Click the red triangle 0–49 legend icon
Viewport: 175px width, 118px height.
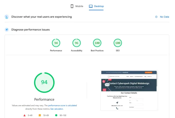24,115
